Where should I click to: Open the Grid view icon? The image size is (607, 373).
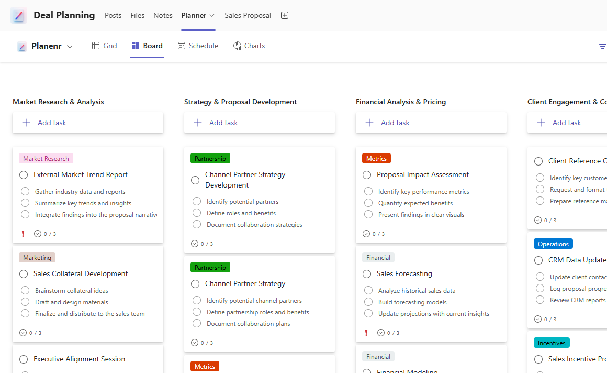click(x=96, y=46)
